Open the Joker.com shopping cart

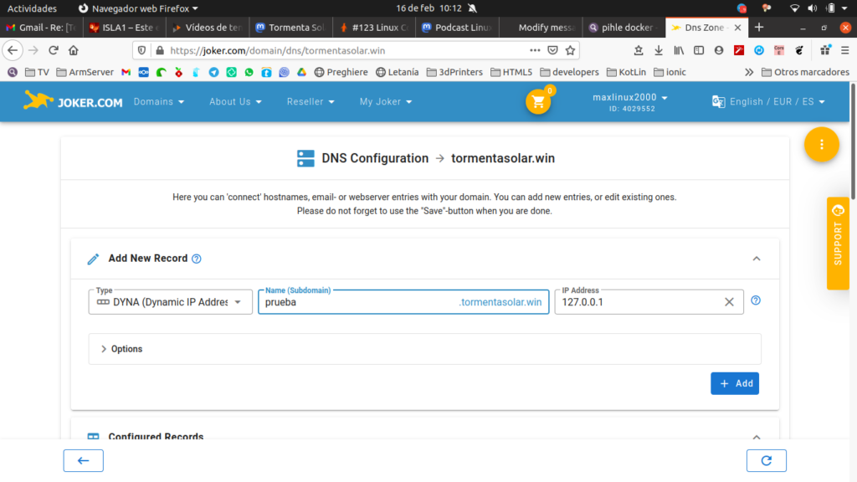tap(538, 101)
